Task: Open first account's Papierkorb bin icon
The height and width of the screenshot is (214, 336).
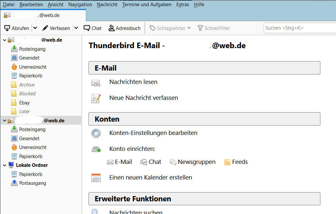Action: [x=14, y=76]
